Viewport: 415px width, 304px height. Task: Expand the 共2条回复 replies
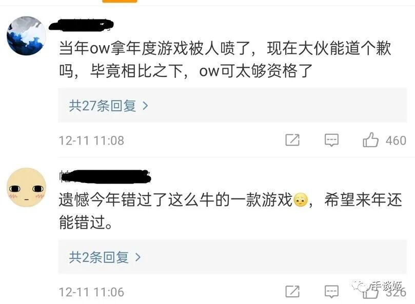click(x=232, y=257)
